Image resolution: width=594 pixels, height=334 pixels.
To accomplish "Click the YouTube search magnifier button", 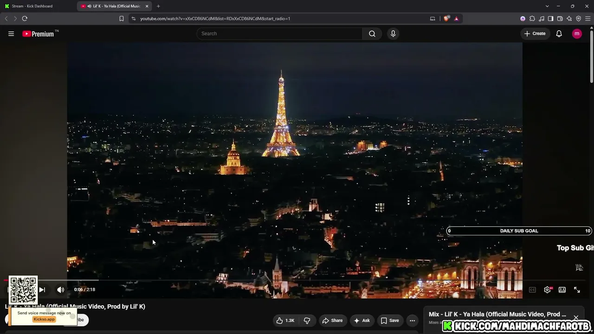I will 372,33.
